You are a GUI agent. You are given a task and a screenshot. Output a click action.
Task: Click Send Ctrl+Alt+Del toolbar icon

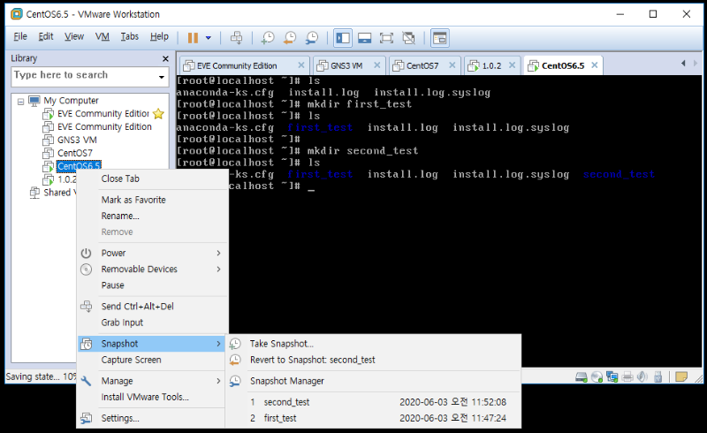click(236, 37)
